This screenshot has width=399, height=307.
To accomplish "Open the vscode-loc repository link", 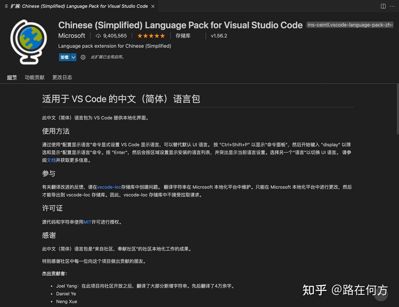I will (x=109, y=187).
